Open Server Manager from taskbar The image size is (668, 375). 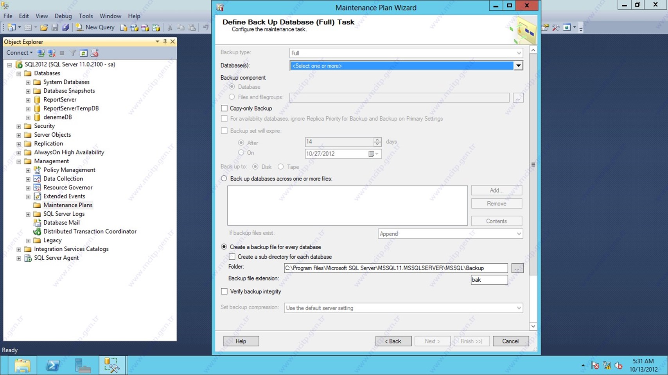tap(83, 366)
